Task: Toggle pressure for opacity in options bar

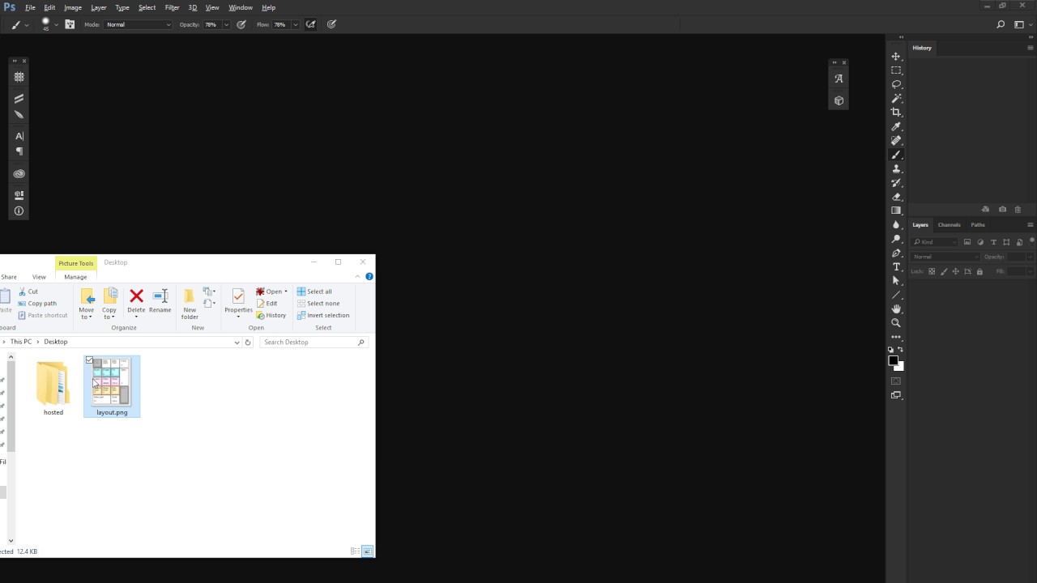Action: 241,24
